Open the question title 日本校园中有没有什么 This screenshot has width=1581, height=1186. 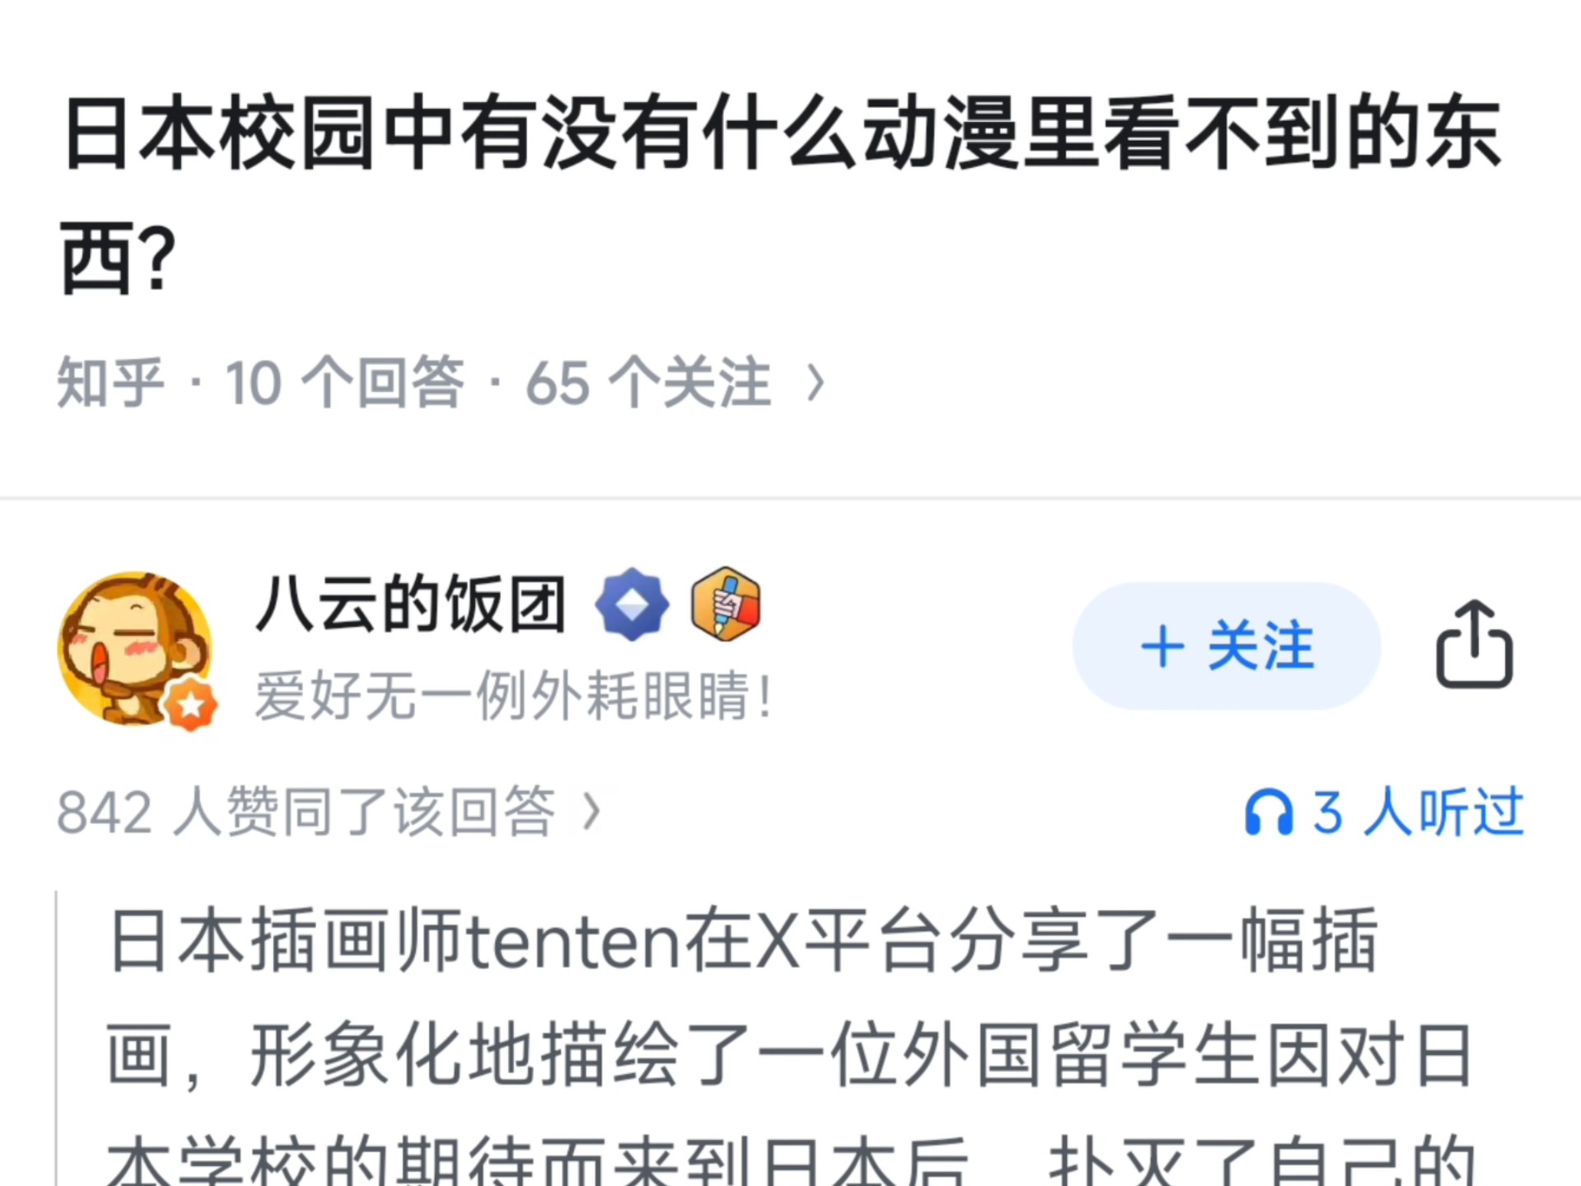pos(781,194)
